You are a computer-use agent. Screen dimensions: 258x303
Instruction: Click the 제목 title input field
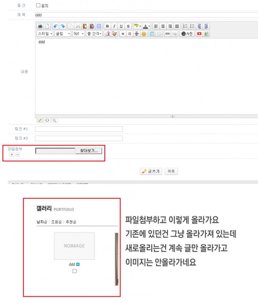[x=146, y=15]
